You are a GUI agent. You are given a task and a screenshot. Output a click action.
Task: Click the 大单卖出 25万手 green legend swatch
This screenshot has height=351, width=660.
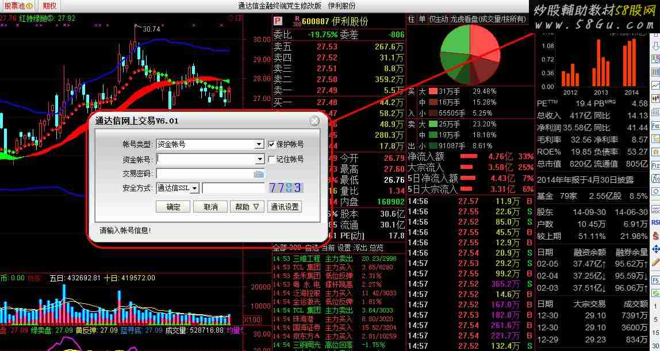(x=433, y=125)
